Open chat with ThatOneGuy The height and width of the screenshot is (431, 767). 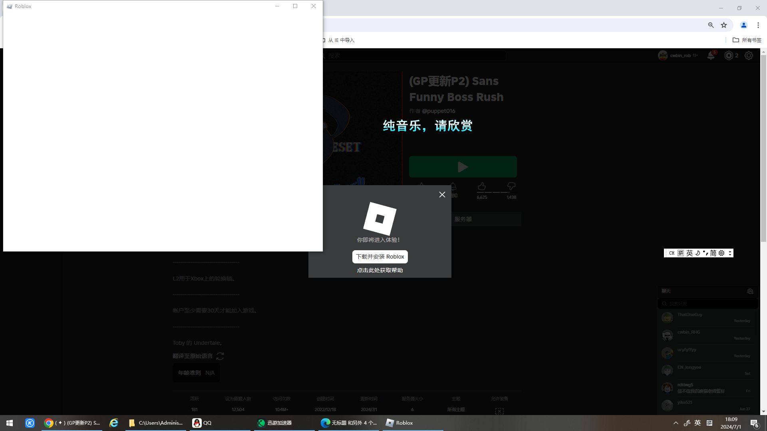708,318
